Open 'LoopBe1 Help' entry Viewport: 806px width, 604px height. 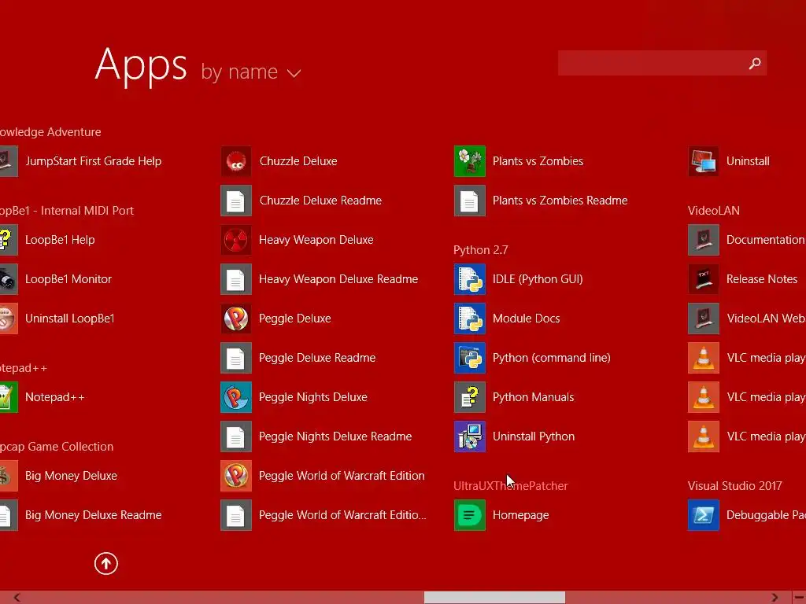coord(49,240)
